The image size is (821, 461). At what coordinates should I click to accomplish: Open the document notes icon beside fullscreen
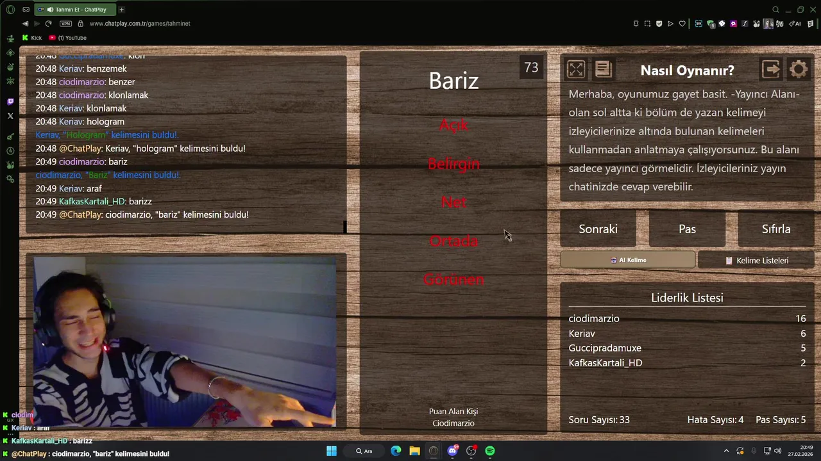click(603, 69)
